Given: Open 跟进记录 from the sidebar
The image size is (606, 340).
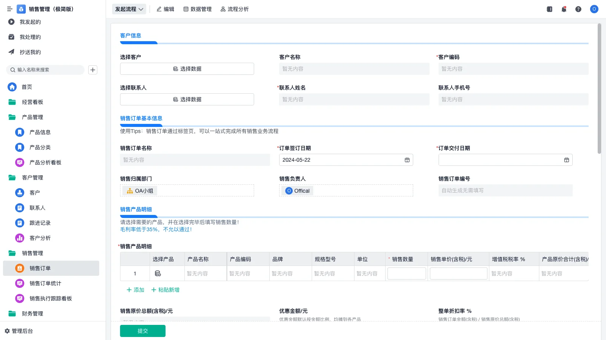Looking at the screenshot, I should point(39,223).
